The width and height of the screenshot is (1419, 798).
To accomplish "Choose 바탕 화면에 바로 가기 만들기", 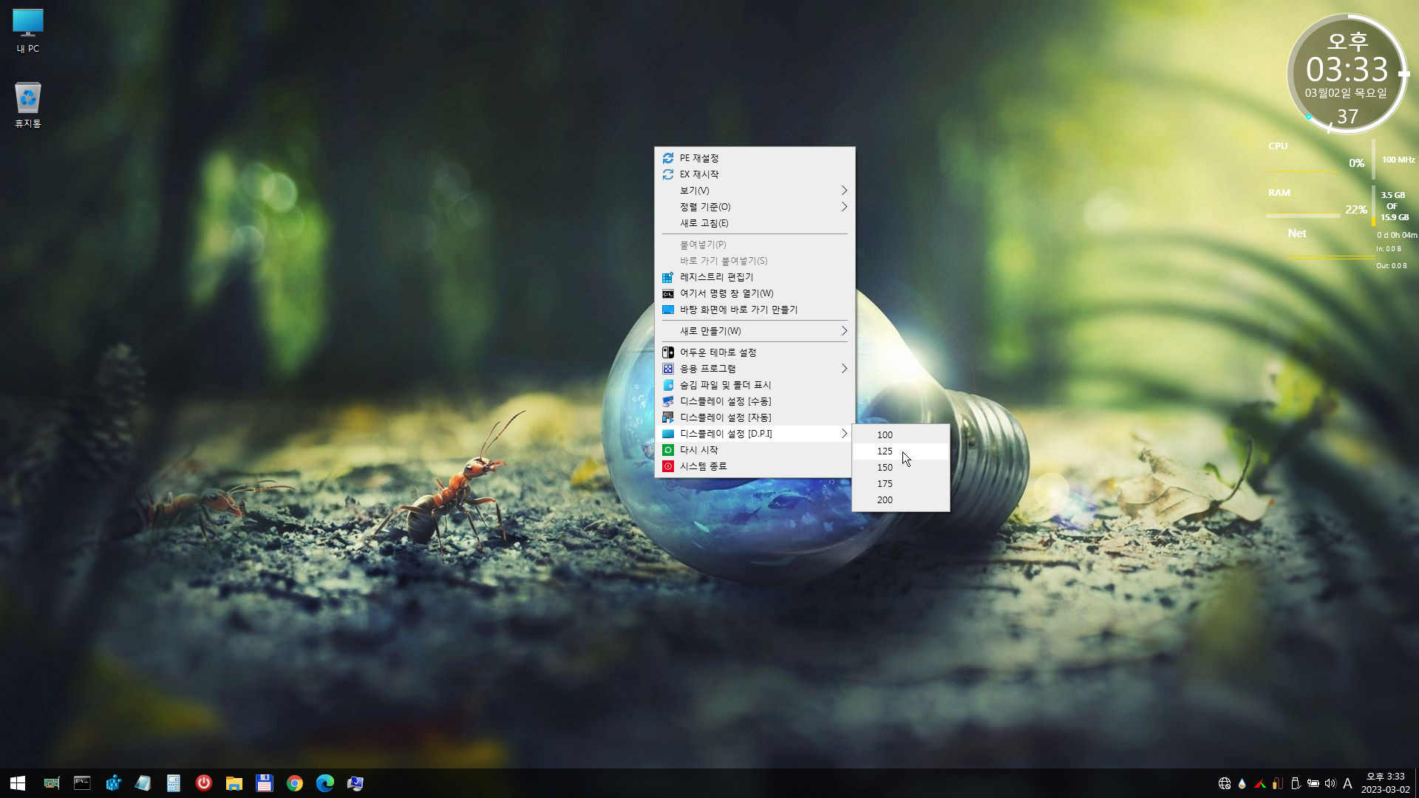I will point(755,310).
